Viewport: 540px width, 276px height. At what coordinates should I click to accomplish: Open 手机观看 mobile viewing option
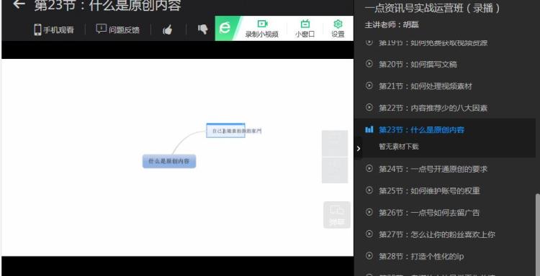[54, 29]
